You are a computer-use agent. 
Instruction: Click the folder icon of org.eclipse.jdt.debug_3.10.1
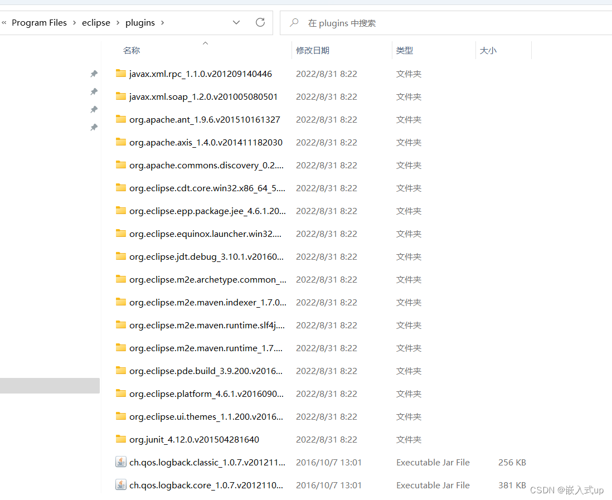[121, 256]
